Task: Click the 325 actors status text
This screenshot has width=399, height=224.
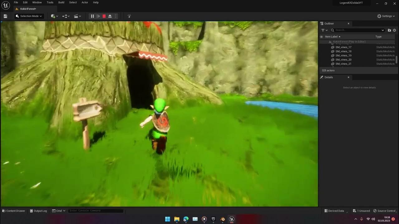Action: tap(328, 71)
